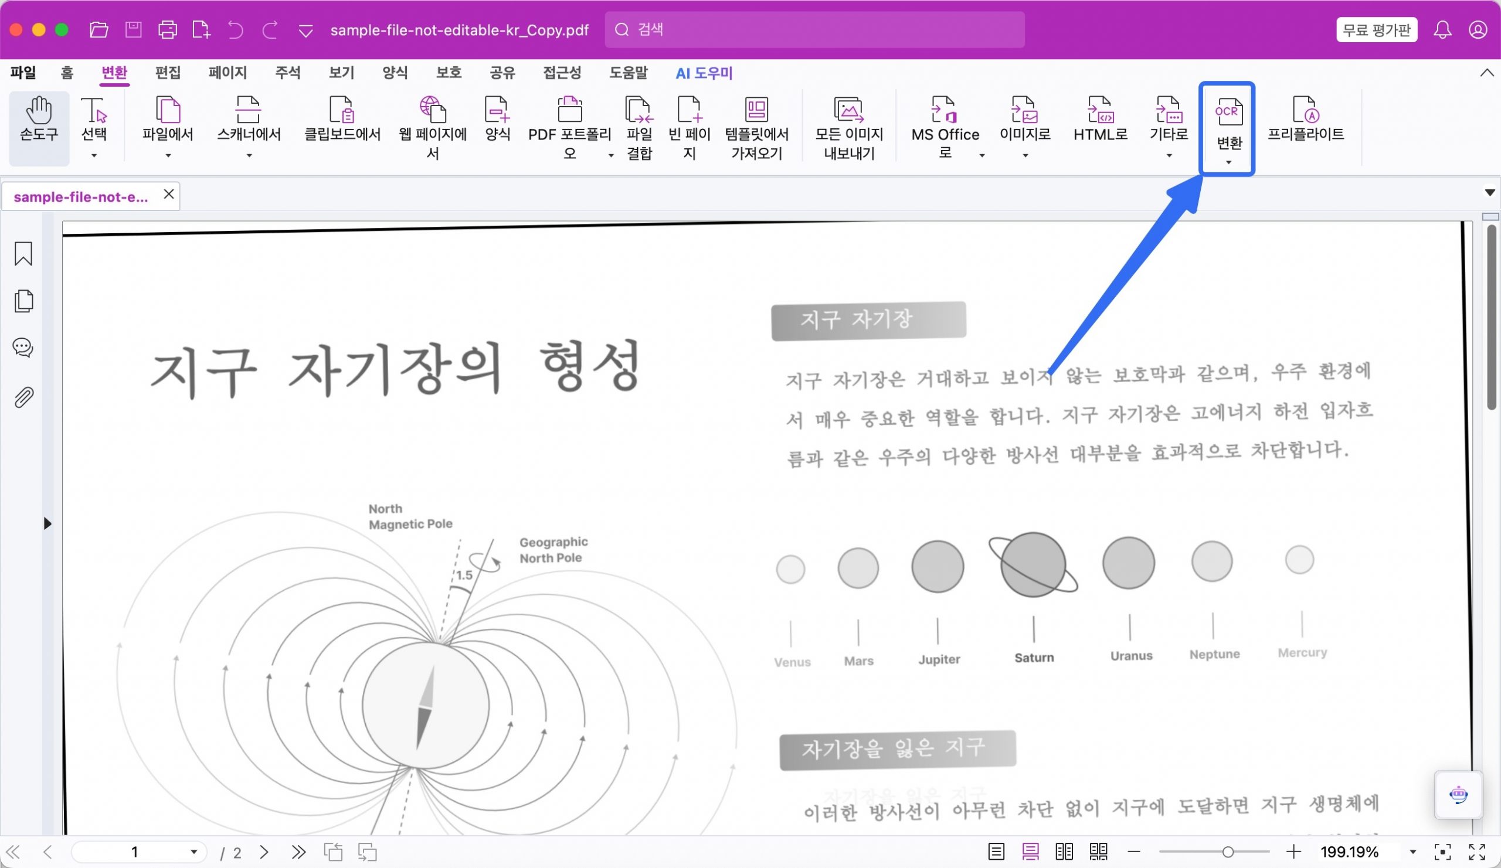1501x868 pixels.
Task: Open file using folder icon in title bar
Action: [99, 29]
